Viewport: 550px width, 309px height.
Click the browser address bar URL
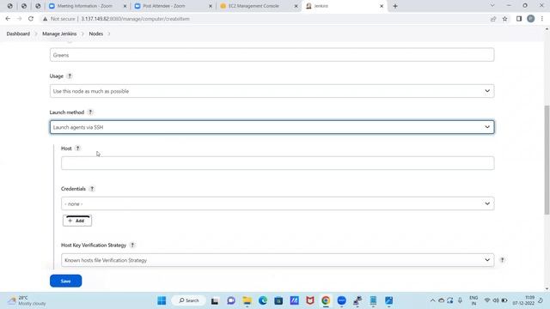point(136,19)
